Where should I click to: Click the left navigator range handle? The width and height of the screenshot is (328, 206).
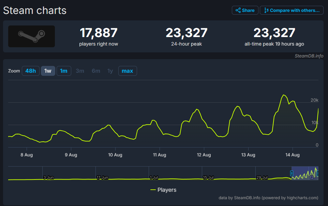(x=292, y=173)
